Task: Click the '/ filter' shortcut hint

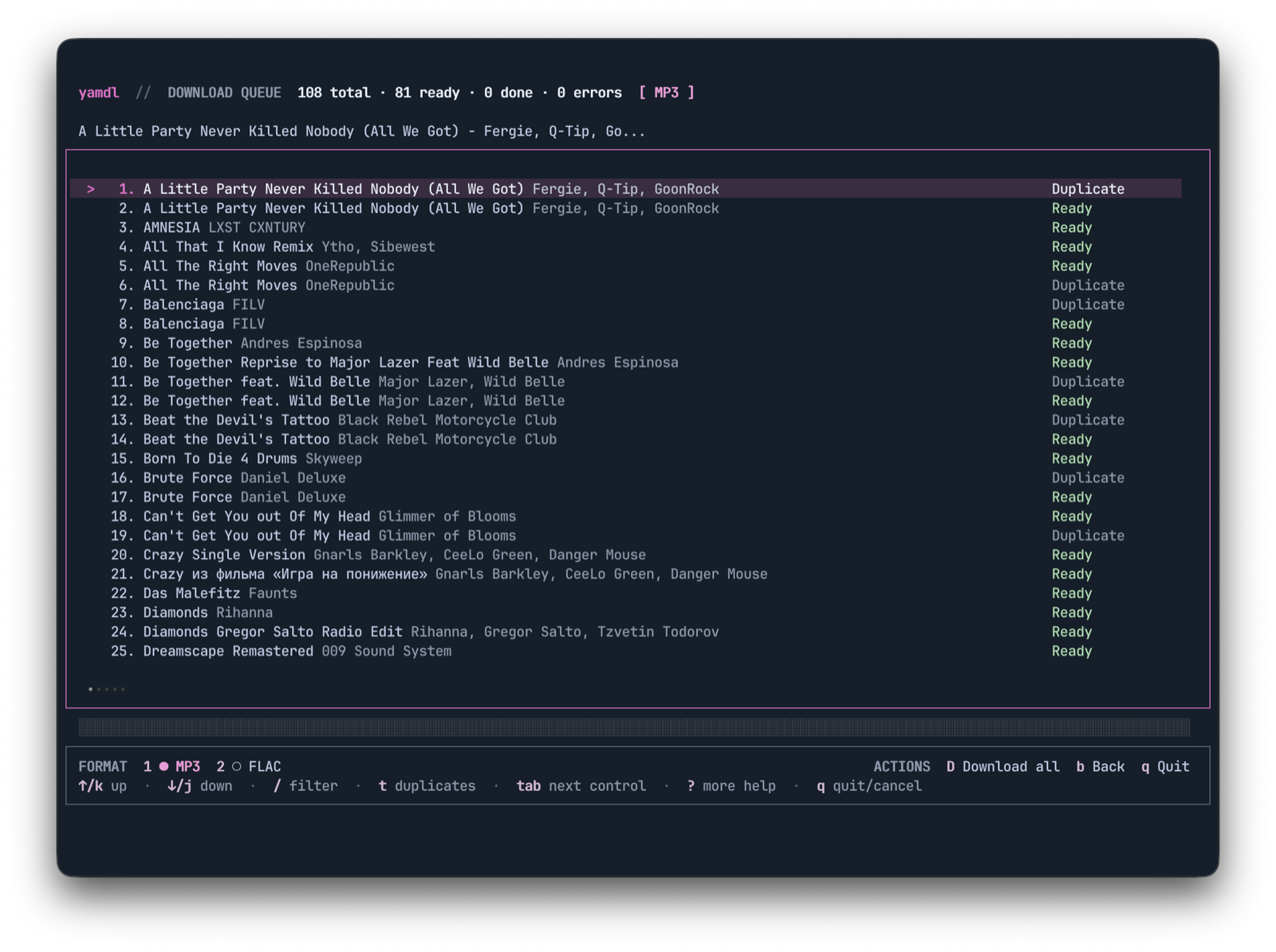Action: coord(305,786)
